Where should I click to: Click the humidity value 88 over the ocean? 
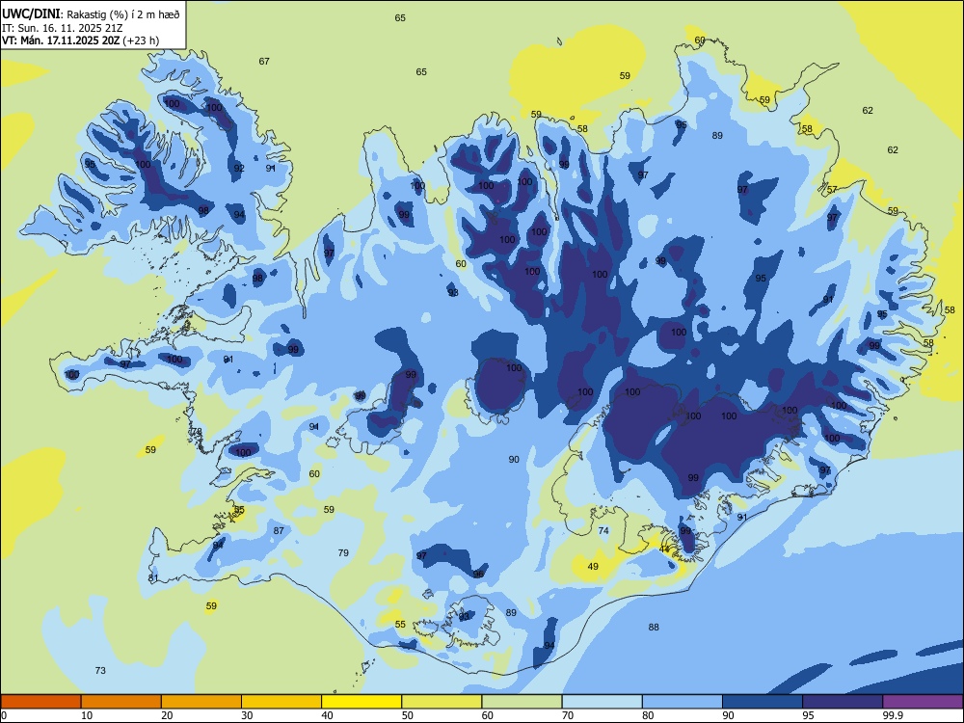coord(654,628)
